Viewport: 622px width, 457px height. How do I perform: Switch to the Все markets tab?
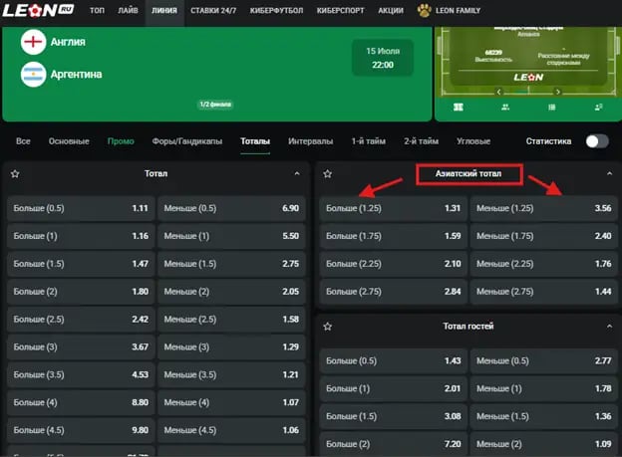tap(23, 141)
